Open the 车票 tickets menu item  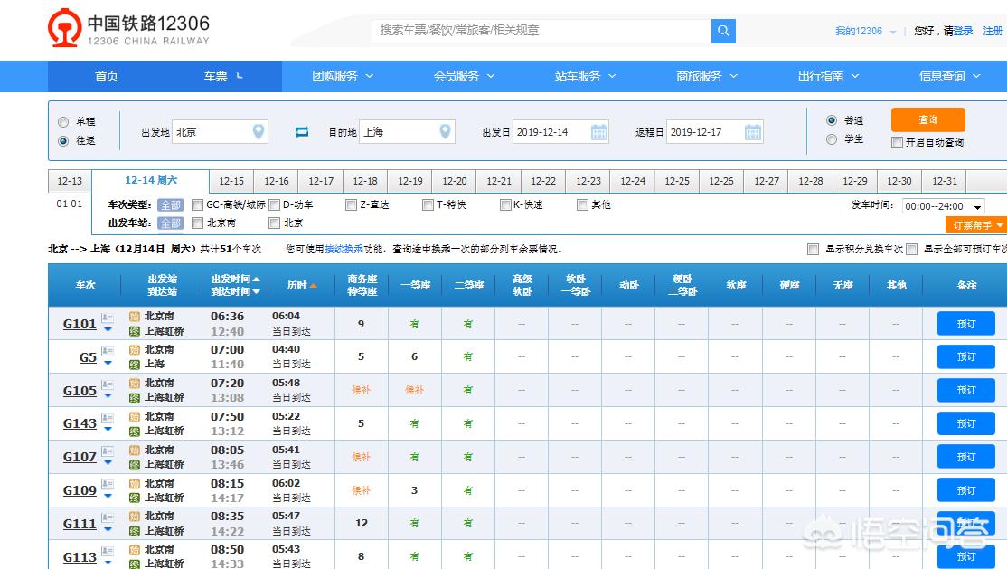[223, 76]
